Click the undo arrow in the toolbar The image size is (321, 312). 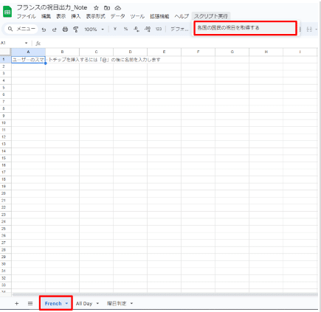[44, 30]
